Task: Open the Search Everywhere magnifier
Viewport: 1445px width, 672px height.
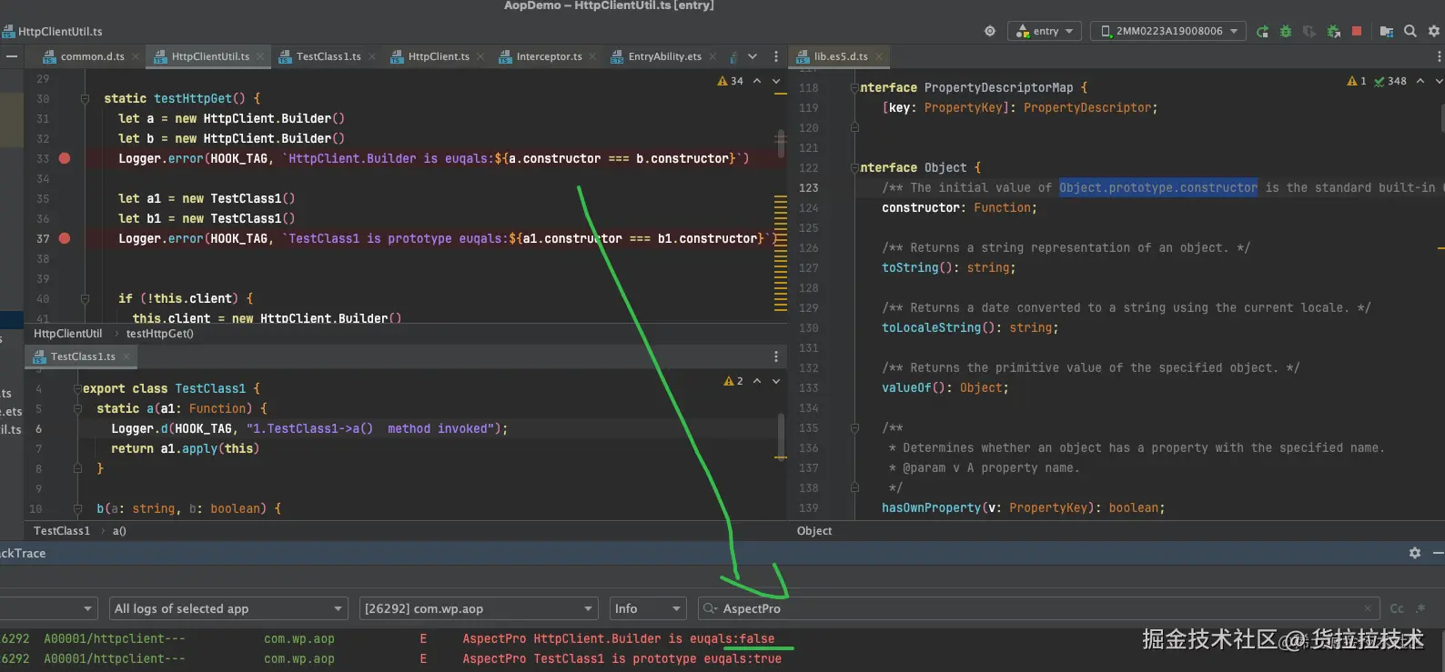Action: point(1410,32)
